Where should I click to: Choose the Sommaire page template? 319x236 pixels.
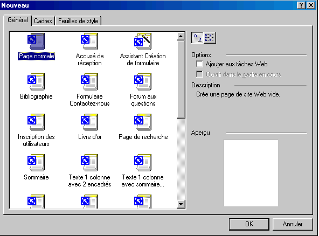pyautogui.click(x=36, y=163)
